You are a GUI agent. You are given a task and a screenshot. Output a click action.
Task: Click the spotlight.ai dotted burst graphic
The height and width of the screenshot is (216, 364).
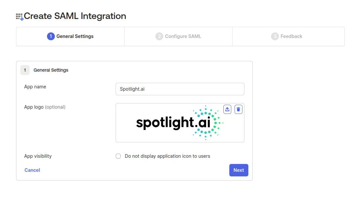(208, 123)
